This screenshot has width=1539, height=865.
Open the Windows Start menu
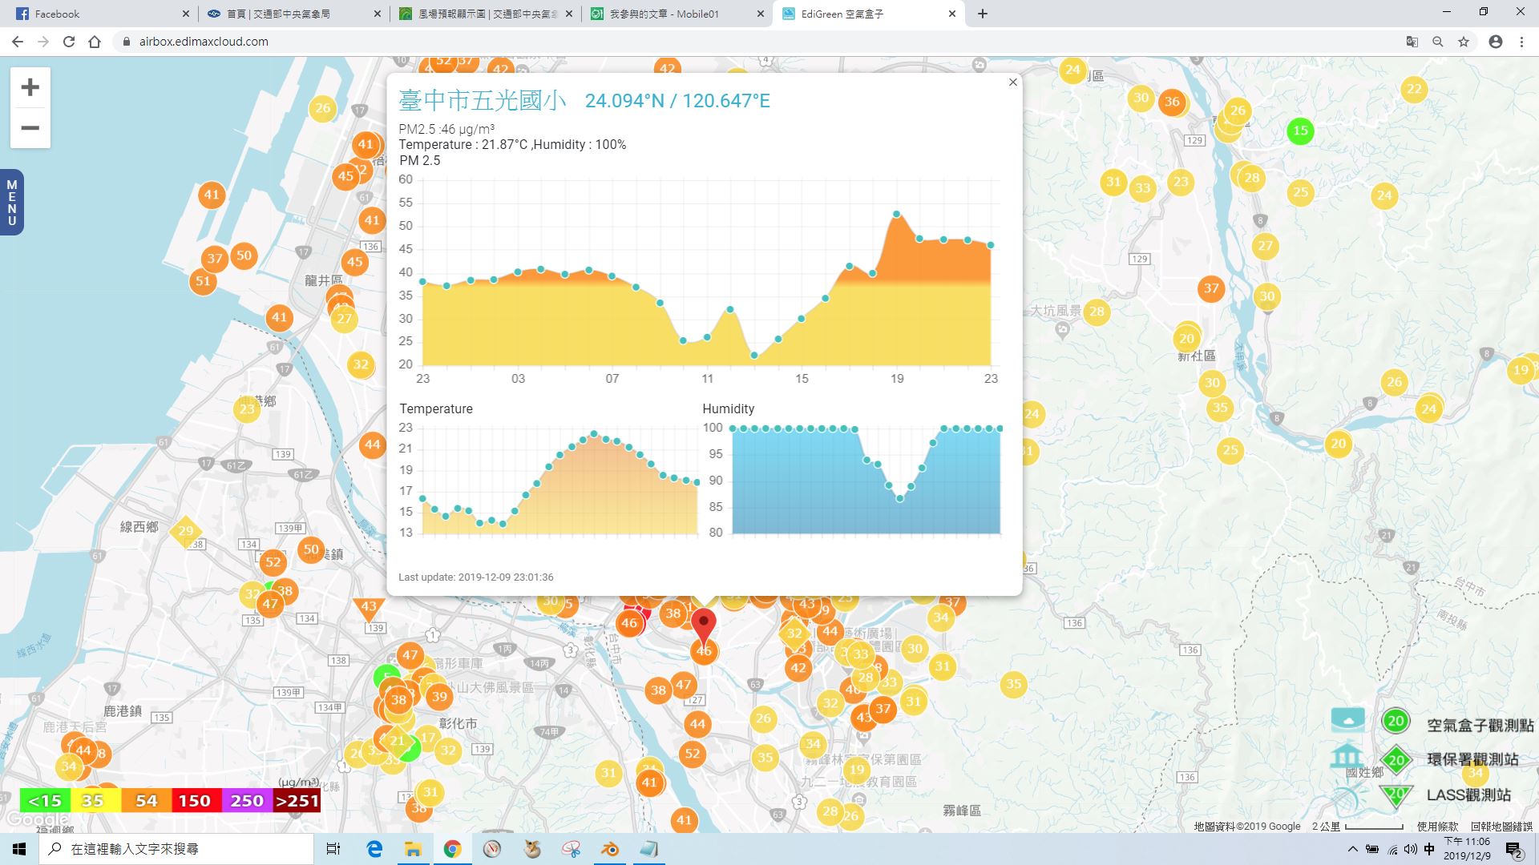coord(19,849)
